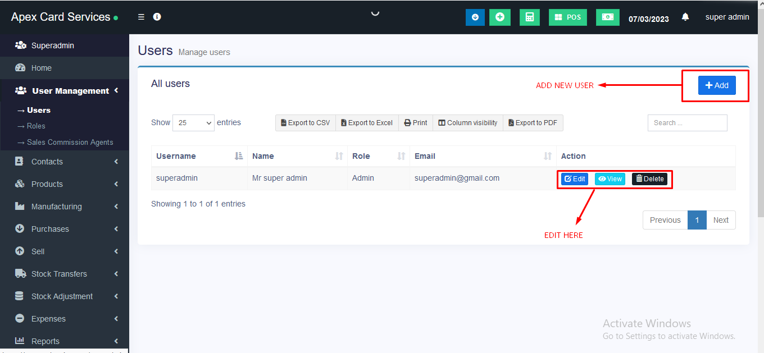Open the show entries dropdown
764x353 pixels.
pyautogui.click(x=193, y=123)
